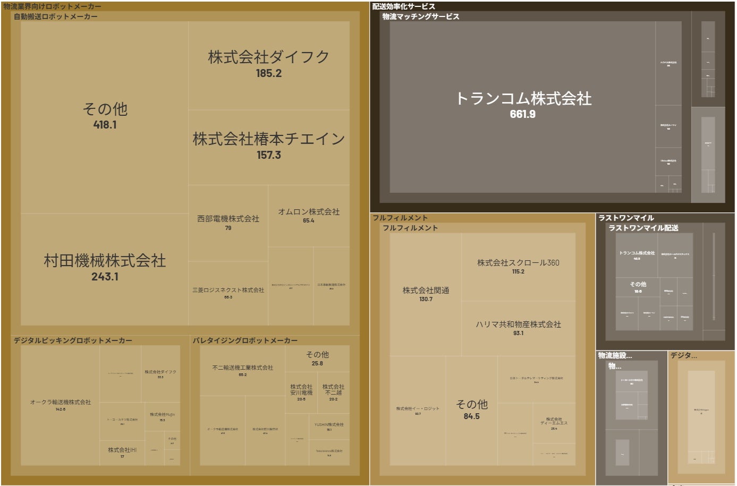The image size is (737, 486).
Task: Open the 物流業界向けロボットメーカー group header
Action: (x=52, y=6)
